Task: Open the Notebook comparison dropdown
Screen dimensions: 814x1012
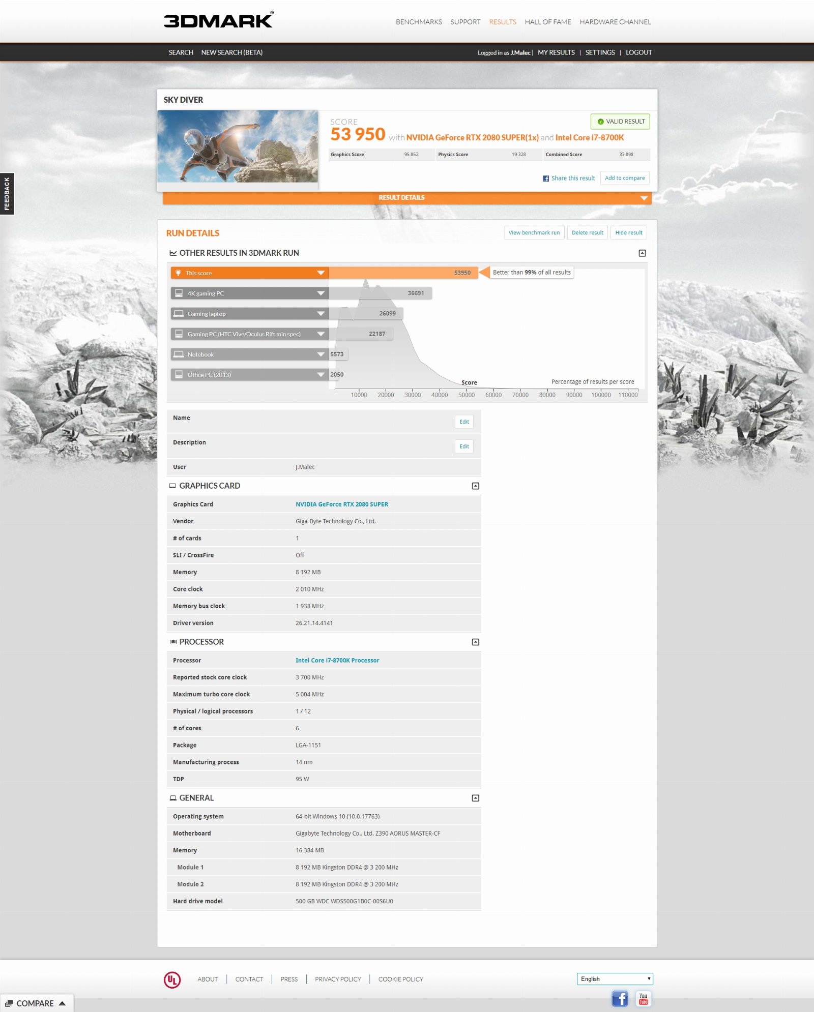Action: [321, 354]
